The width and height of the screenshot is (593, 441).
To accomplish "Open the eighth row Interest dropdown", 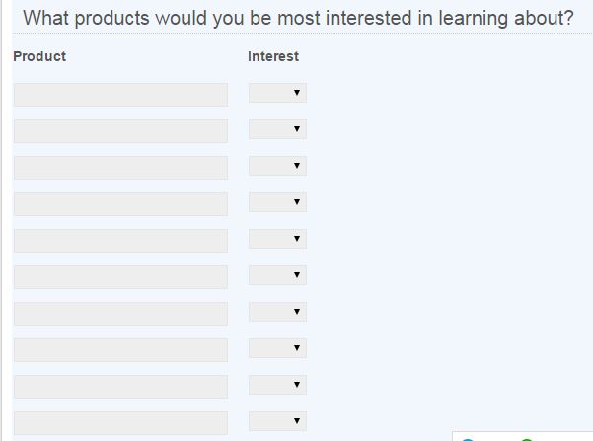I will point(277,348).
